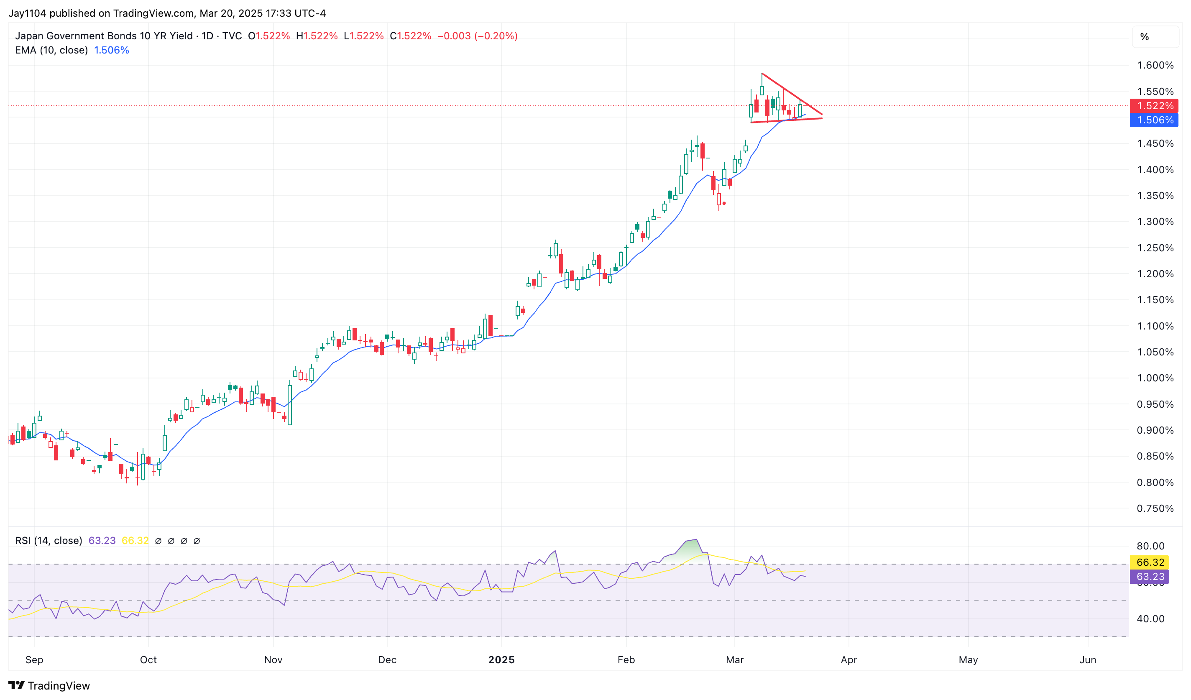
Task: Click the yellow 66.32 tag on RSI axis
Action: (x=1150, y=562)
